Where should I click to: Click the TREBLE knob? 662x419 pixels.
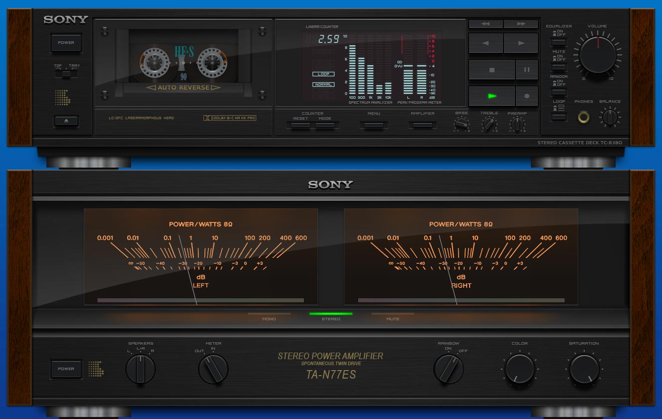click(490, 123)
